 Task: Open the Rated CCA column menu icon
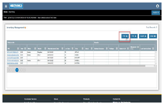tap(128, 49)
